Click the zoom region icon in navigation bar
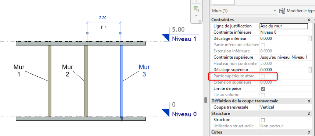 (x=196, y=9)
